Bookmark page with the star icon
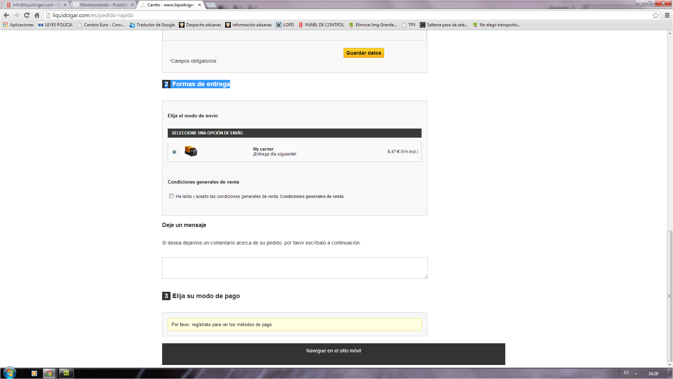Screen dimensions: 673x379 pos(655,15)
